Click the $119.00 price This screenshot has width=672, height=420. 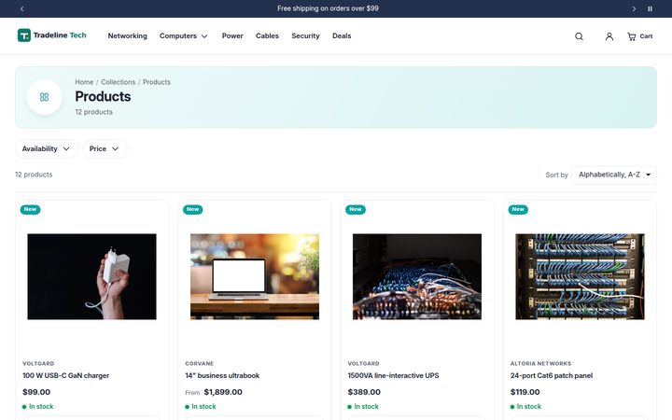pyautogui.click(x=525, y=392)
